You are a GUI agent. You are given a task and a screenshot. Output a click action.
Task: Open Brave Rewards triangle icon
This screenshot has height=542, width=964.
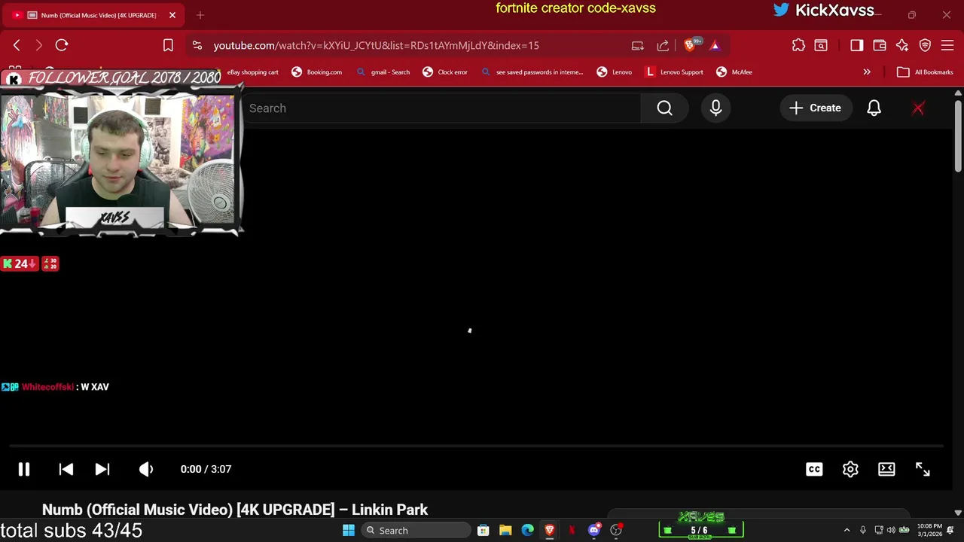pos(715,45)
